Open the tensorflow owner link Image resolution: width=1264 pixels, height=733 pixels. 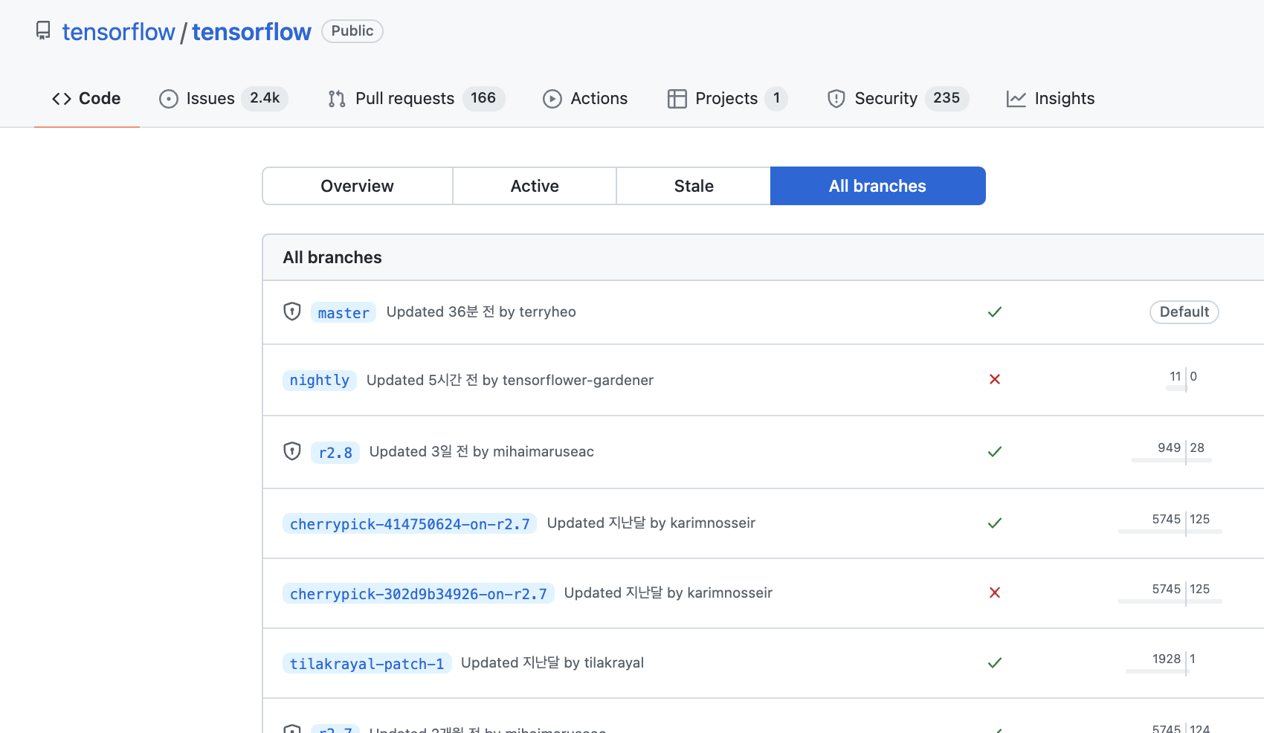coord(118,32)
